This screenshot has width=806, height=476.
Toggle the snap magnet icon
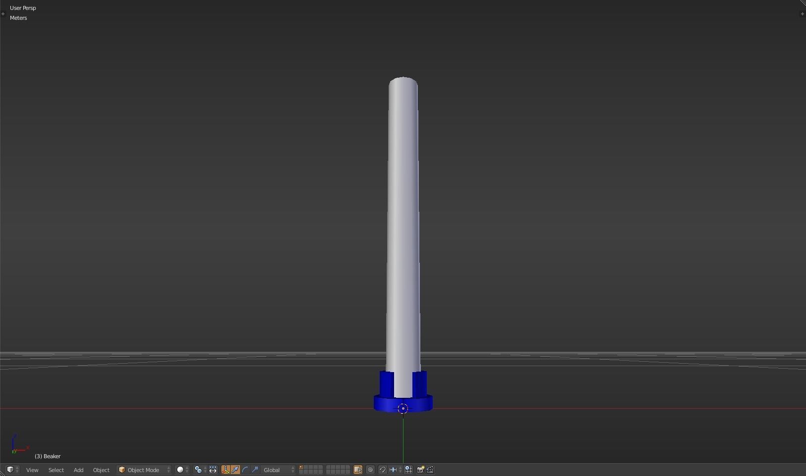(382, 470)
